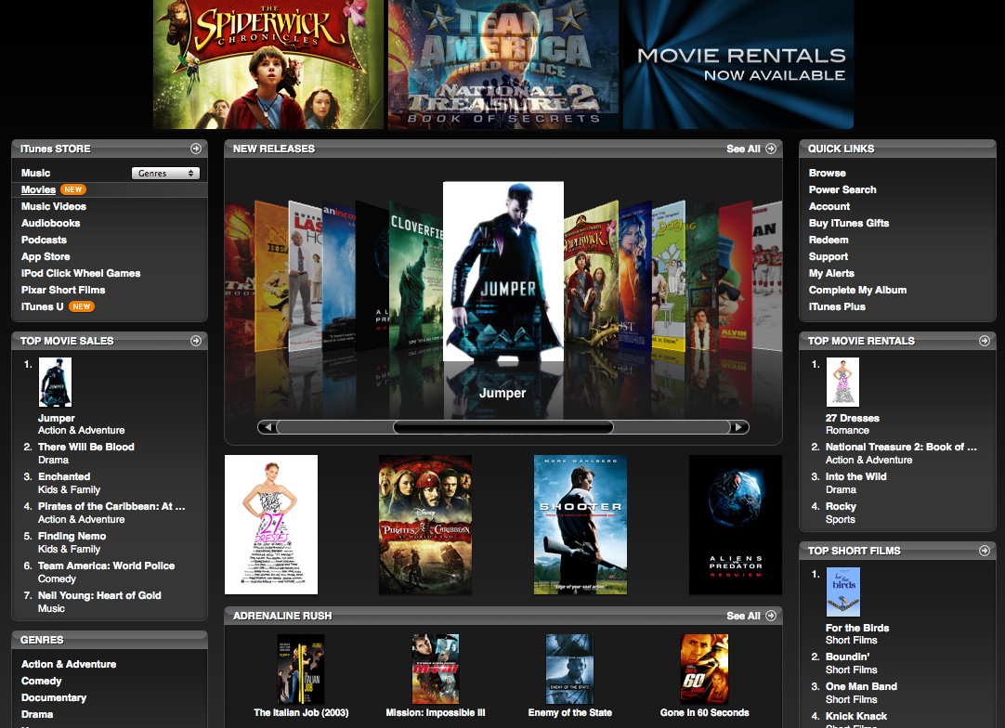Click the left arrow of cover flow scrollbar
This screenshot has width=1005, height=728.
(268, 427)
